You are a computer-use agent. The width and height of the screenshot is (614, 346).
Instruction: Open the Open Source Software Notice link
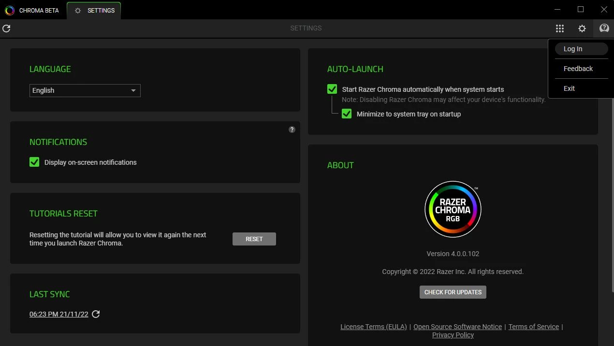click(458, 327)
